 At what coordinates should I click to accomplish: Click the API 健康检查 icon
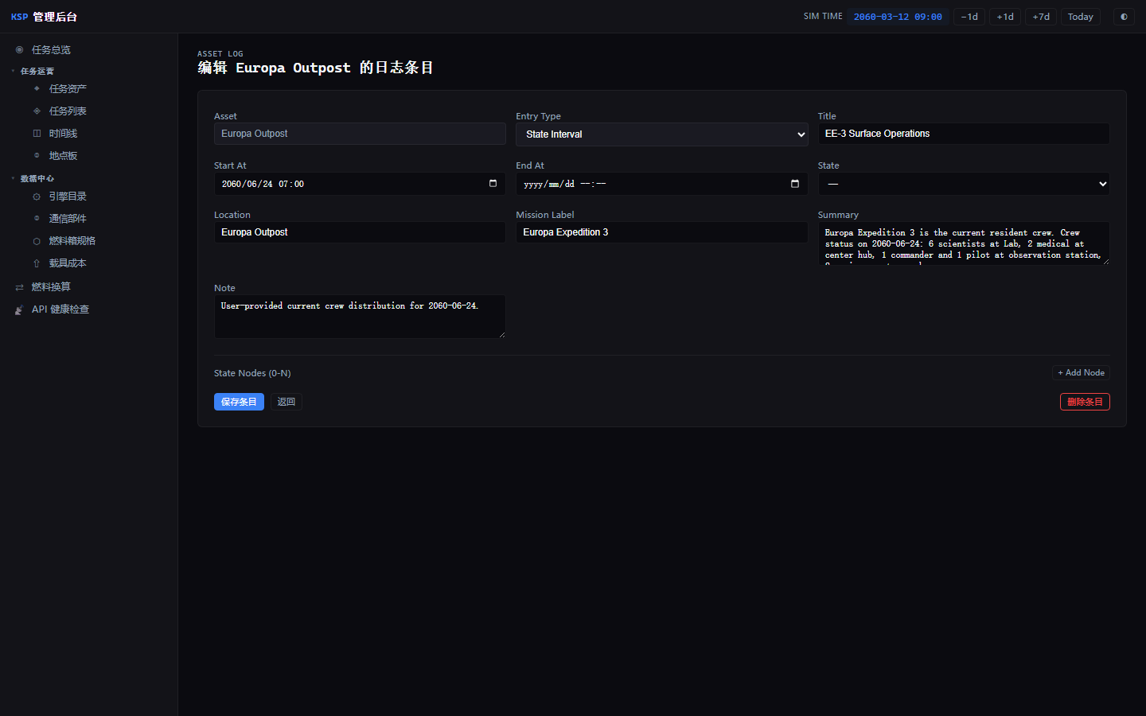[19, 309]
